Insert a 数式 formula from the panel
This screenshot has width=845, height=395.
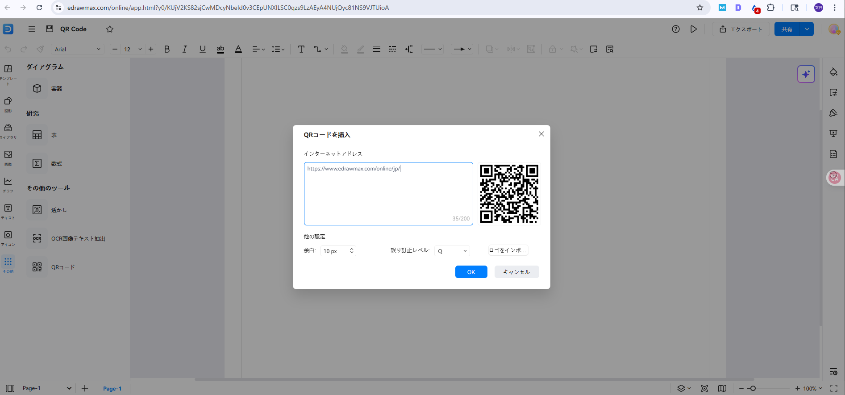(37, 163)
